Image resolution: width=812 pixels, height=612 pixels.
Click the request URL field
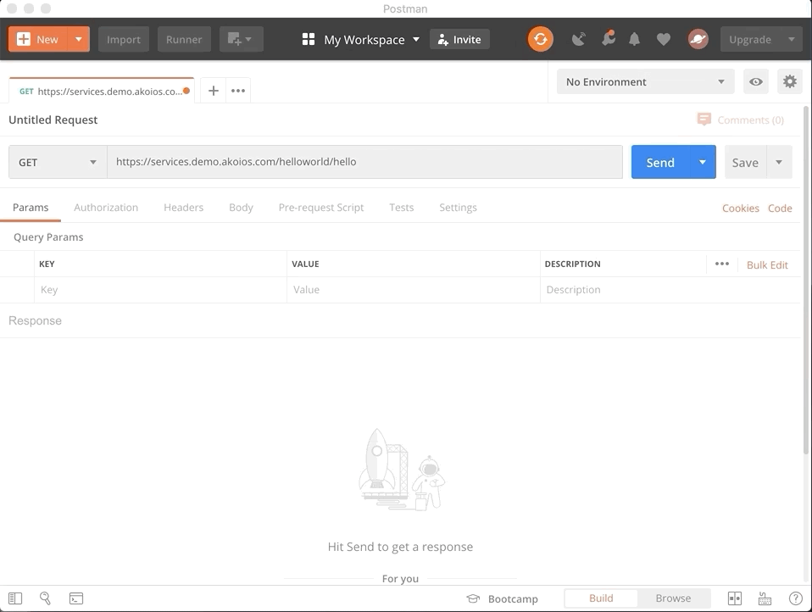point(364,162)
